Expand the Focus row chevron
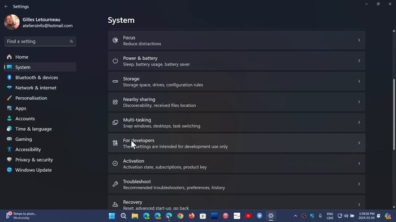396x222 pixels. (359, 40)
